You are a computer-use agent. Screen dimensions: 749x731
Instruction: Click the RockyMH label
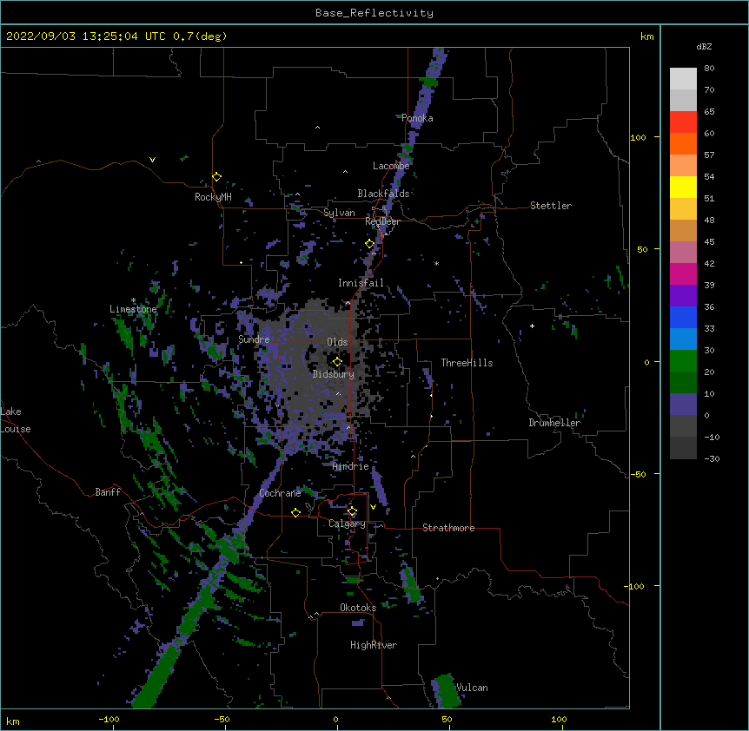coord(213,197)
